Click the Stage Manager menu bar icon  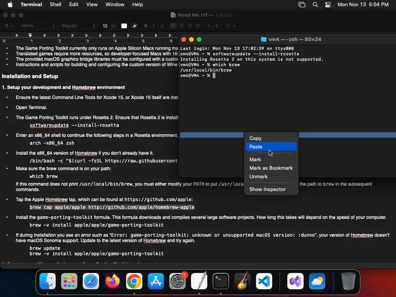tap(302, 4)
